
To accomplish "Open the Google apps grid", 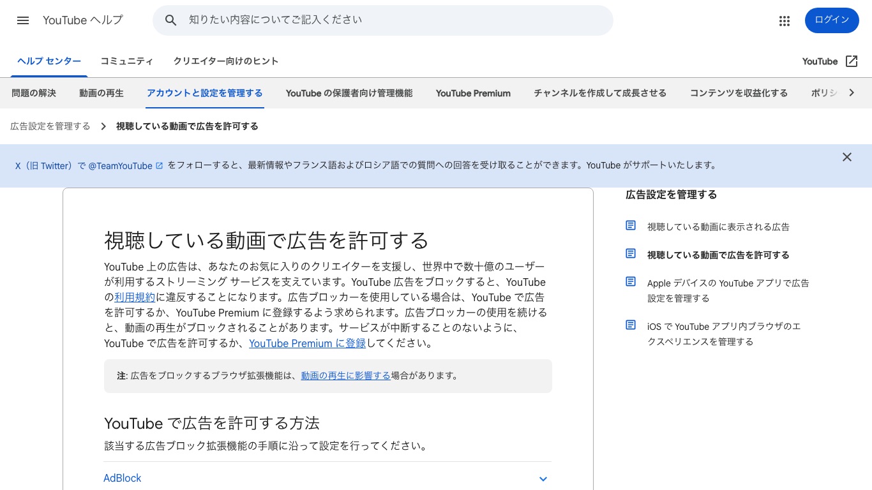I will [785, 20].
